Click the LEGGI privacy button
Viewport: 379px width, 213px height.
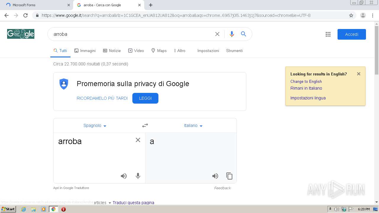pos(145,98)
